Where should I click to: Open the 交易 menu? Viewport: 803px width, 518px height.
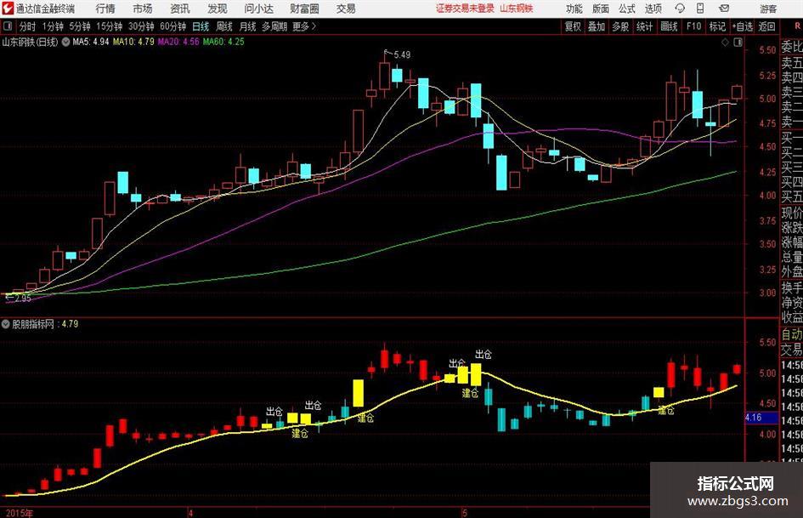point(346,9)
